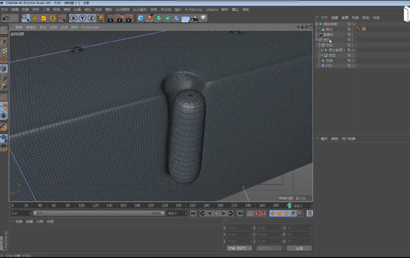Click the Light bulb icon in toolbar
Viewport: 410px width, 258px height.
(204, 18)
